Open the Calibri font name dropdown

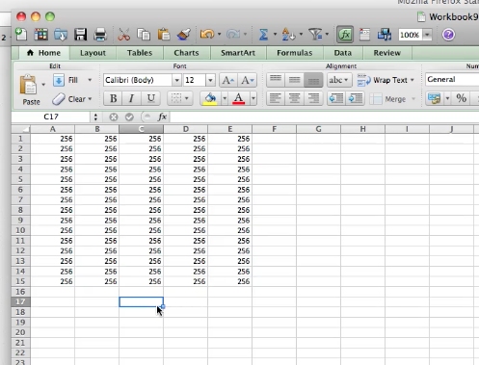(x=176, y=80)
